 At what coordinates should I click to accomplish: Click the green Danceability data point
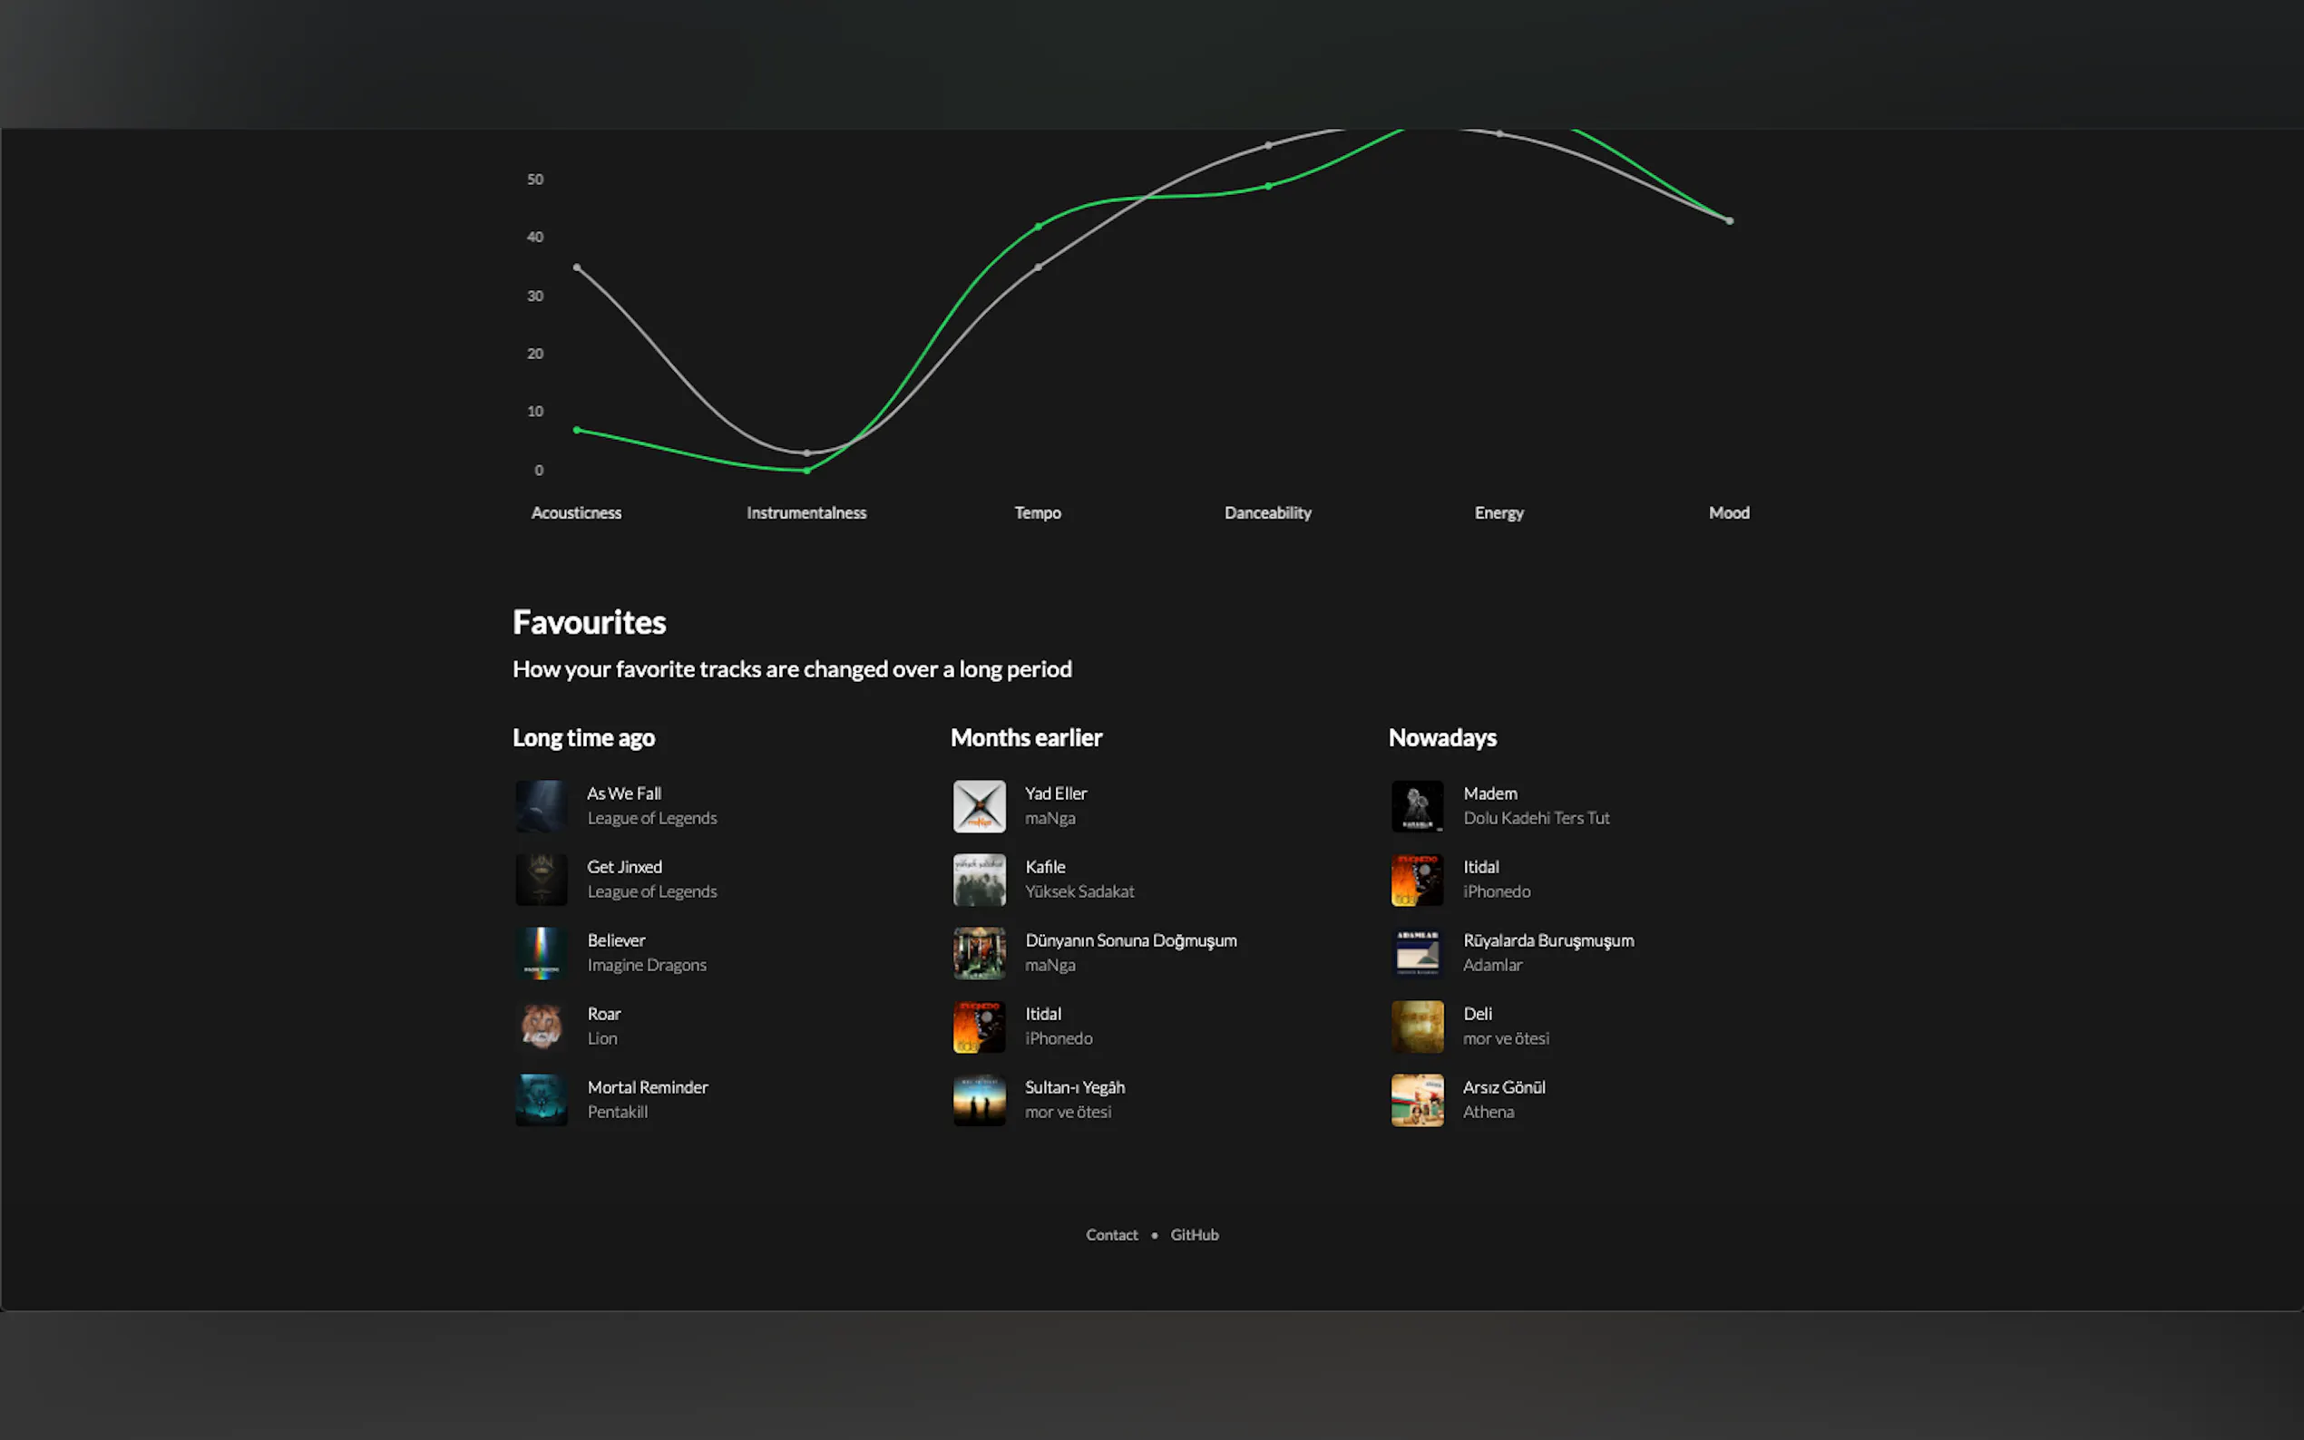tap(1269, 186)
